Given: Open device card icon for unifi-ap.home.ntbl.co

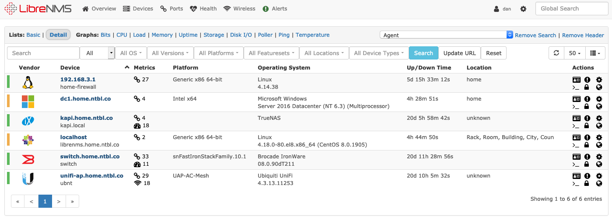Looking at the screenshot, I should pyautogui.click(x=576, y=176).
